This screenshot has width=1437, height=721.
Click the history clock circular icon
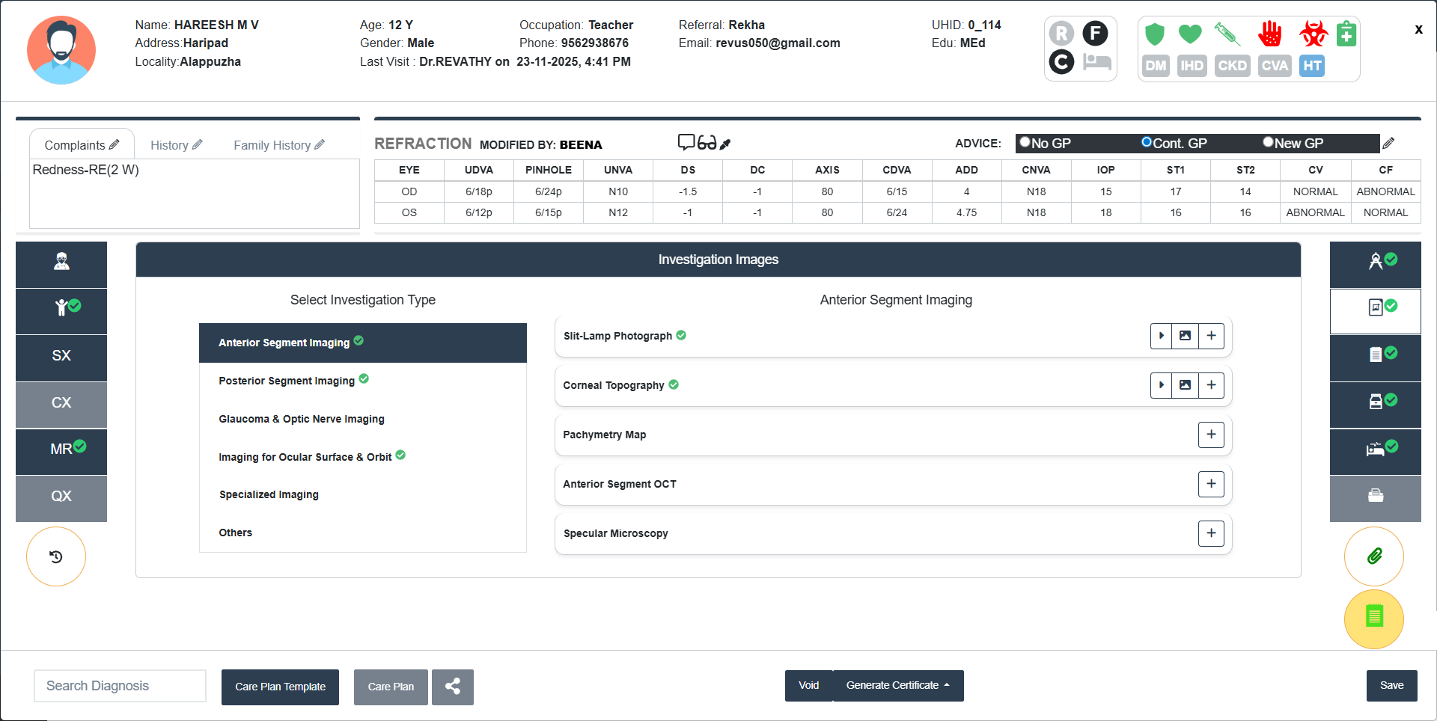click(56, 556)
